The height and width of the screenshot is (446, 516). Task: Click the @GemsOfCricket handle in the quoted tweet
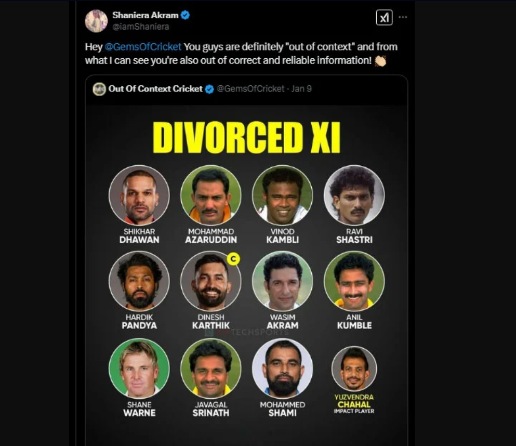click(x=250, y=89)
